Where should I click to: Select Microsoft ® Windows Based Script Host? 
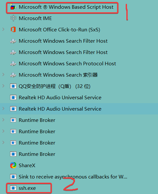click(79, 7)
